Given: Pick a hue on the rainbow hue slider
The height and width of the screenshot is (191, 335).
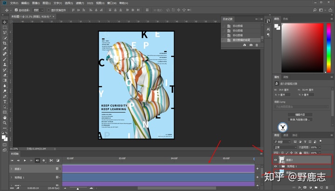Looking at the screenshot, I should [328, 48].
